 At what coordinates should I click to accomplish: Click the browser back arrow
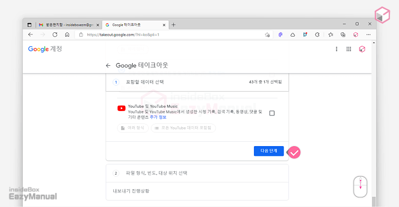[x=31, y=34]
